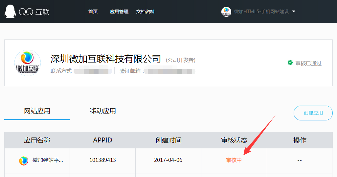Click the user avatar in top bar
This screenshot has width=337, height=177.
[226, 12]
